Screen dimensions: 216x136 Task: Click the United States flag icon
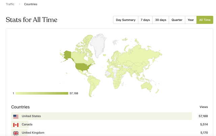pos(16,116)
